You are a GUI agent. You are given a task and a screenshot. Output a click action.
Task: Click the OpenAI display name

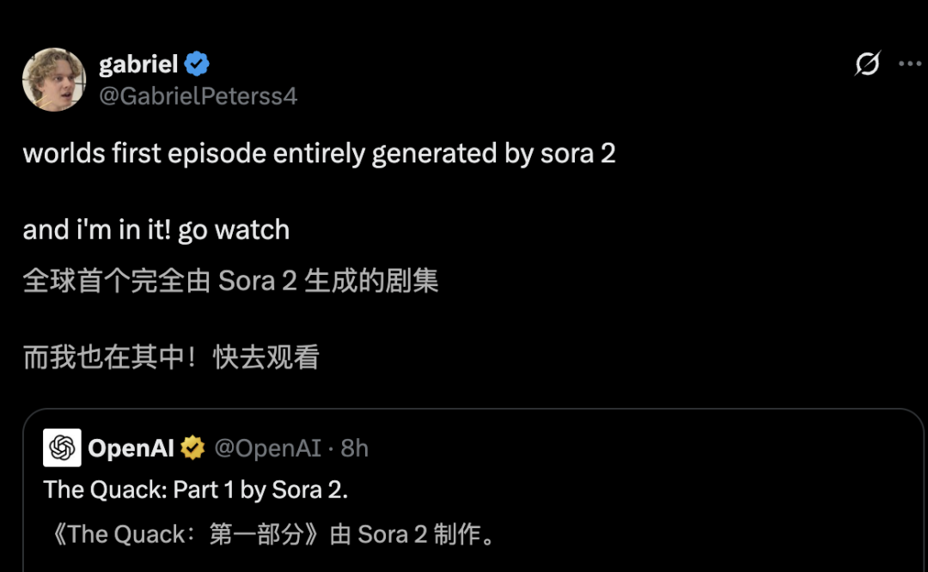pyautogui.click(x=131, y=447)
